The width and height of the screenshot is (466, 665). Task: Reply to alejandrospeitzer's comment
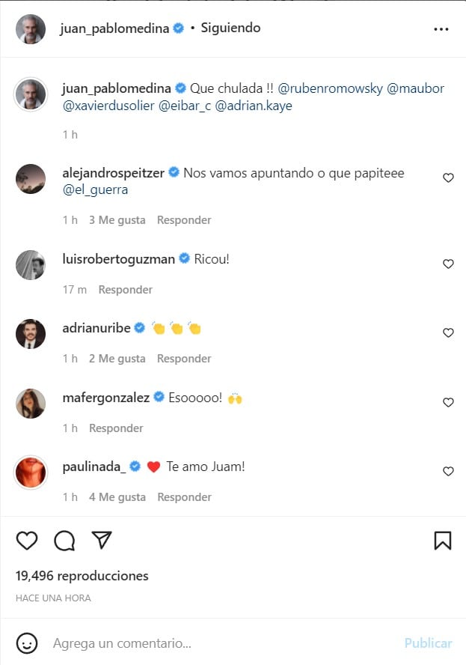[184, 220]
